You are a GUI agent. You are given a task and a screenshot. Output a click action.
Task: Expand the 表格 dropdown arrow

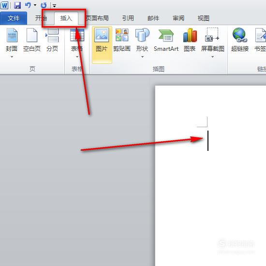(77, 57)
